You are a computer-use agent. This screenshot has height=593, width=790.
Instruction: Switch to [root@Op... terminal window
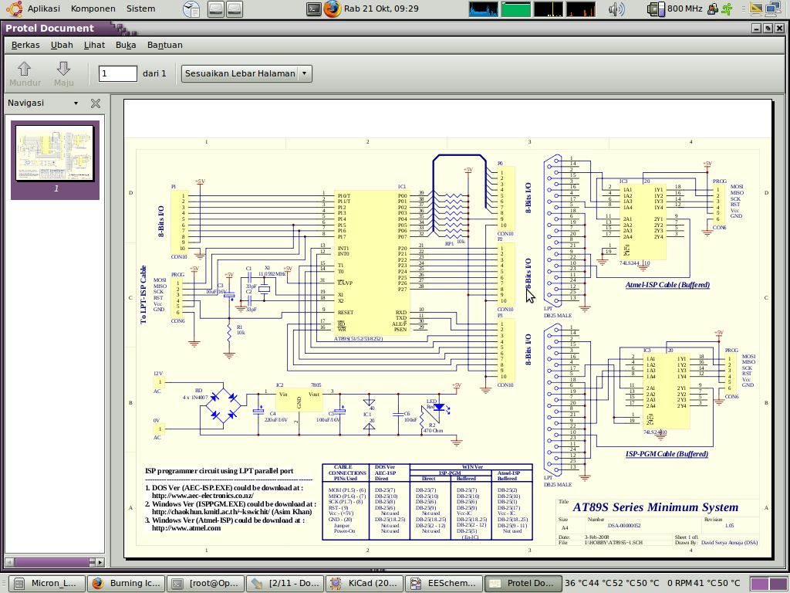click(x=205, y=584)
